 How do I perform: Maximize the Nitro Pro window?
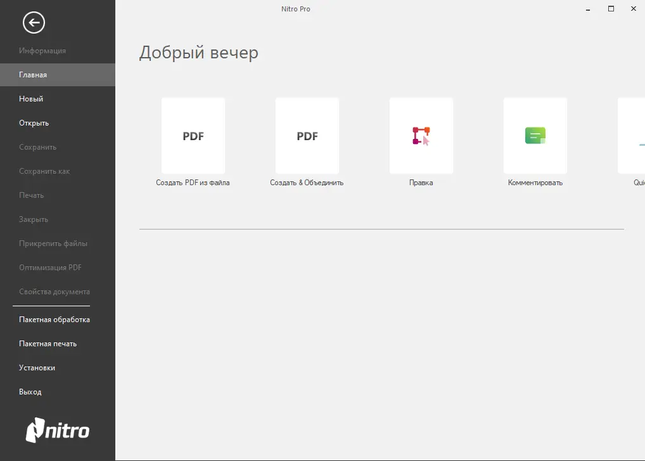click(611, 9)
